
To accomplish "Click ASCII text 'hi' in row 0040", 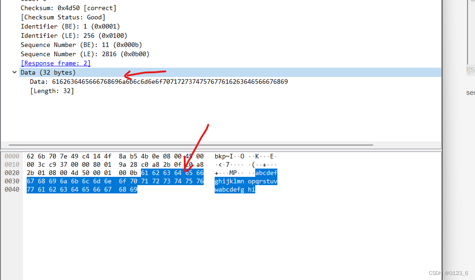I will (x=252, y=189).
